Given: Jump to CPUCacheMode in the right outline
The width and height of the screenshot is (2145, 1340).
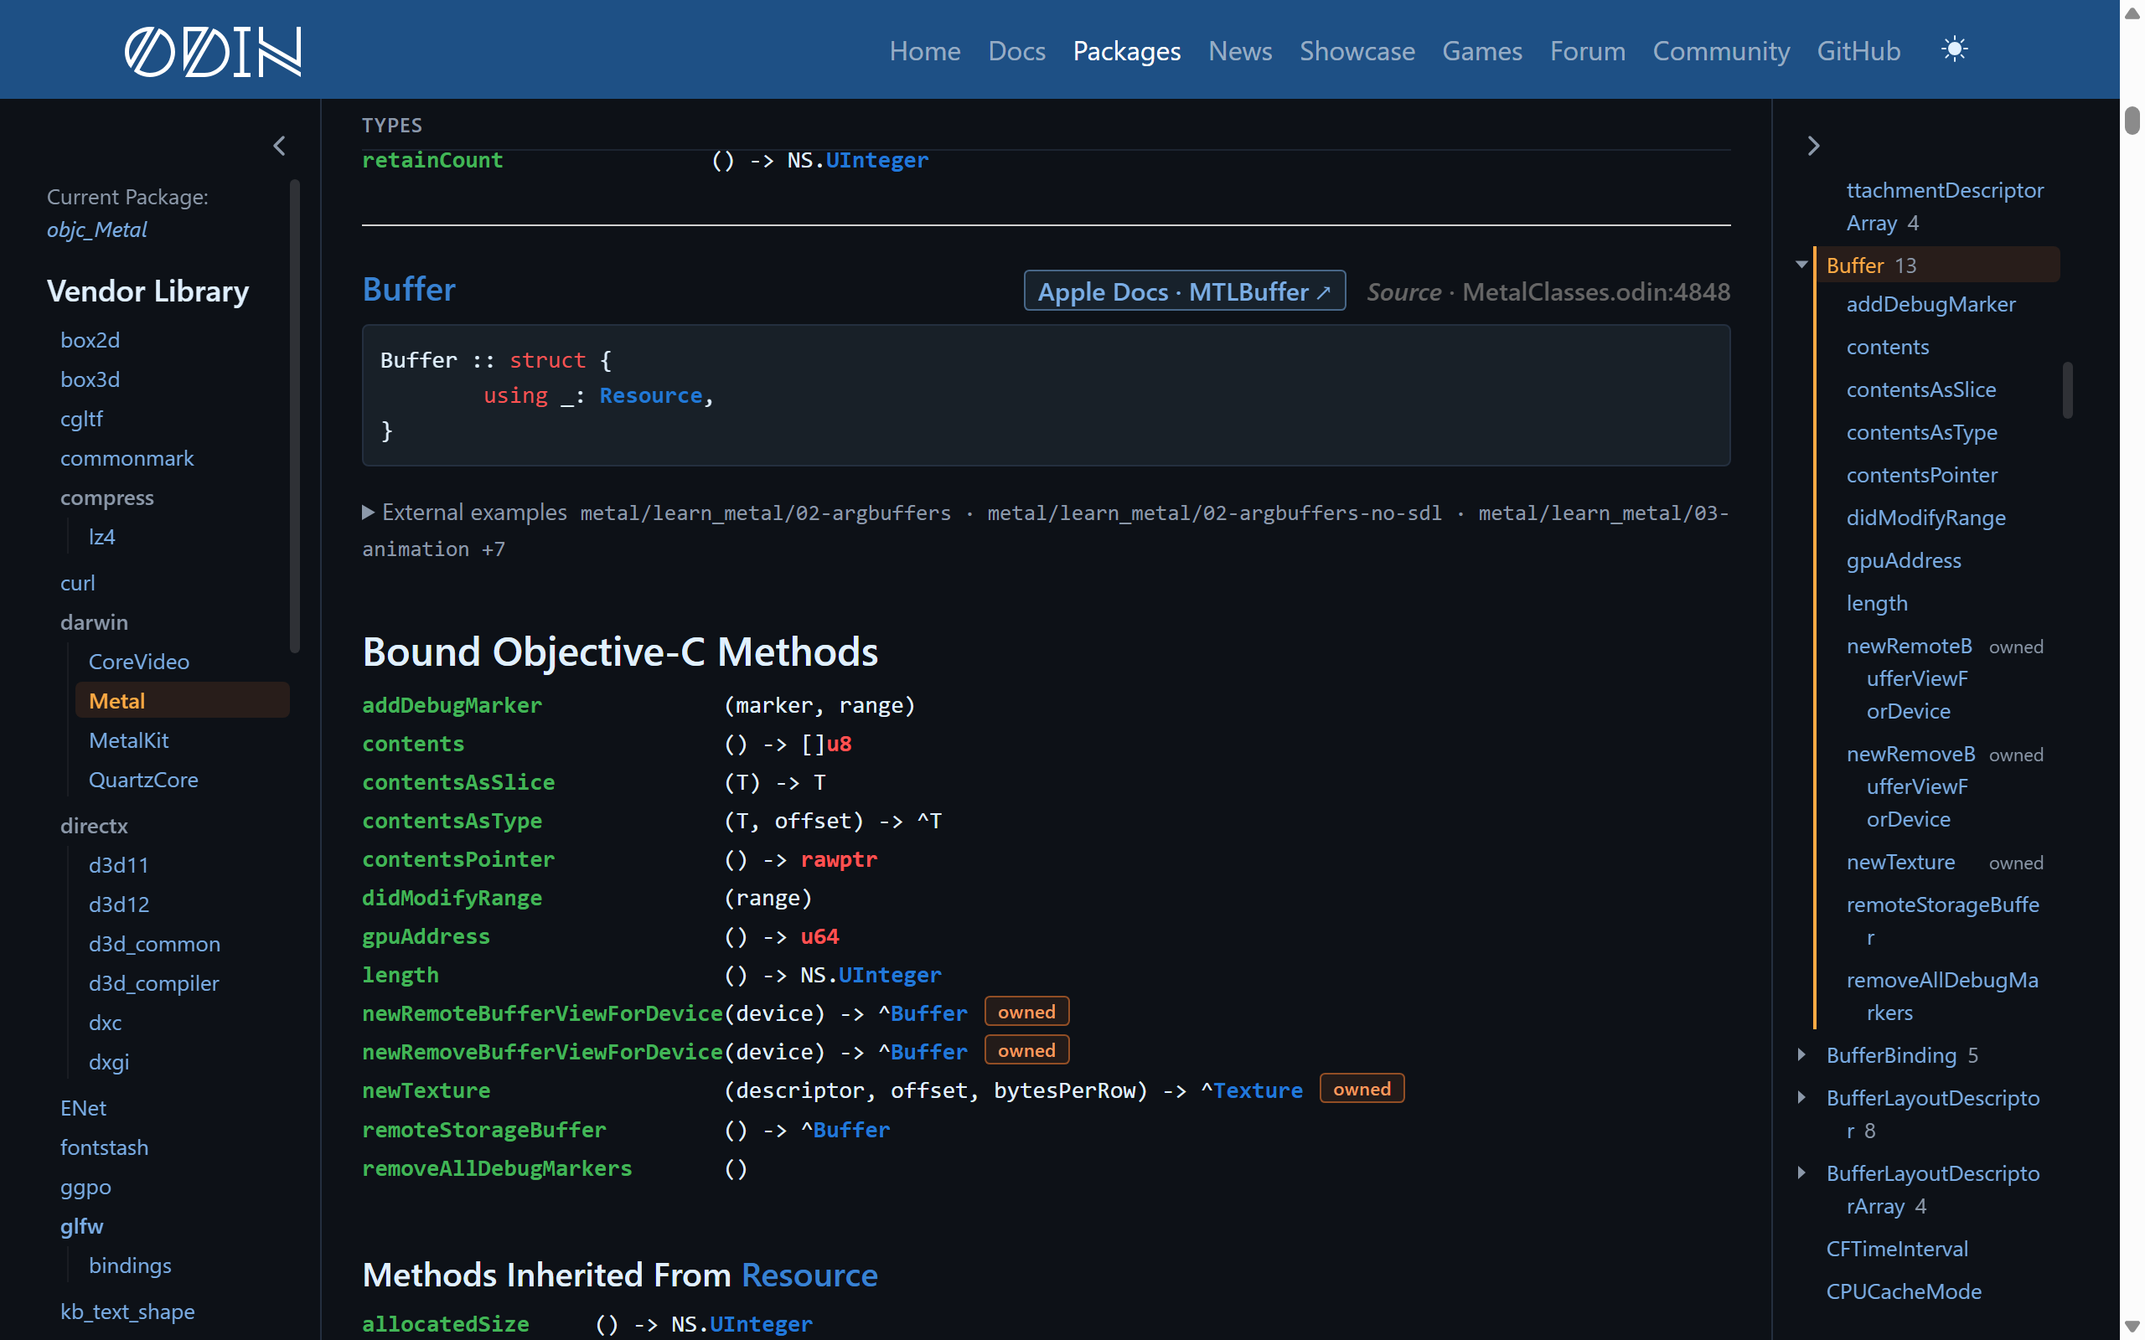Looking at the screenshot, I should click(x=1903, y=1291).
